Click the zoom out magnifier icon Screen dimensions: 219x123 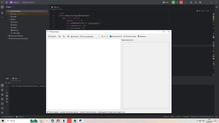64,36
